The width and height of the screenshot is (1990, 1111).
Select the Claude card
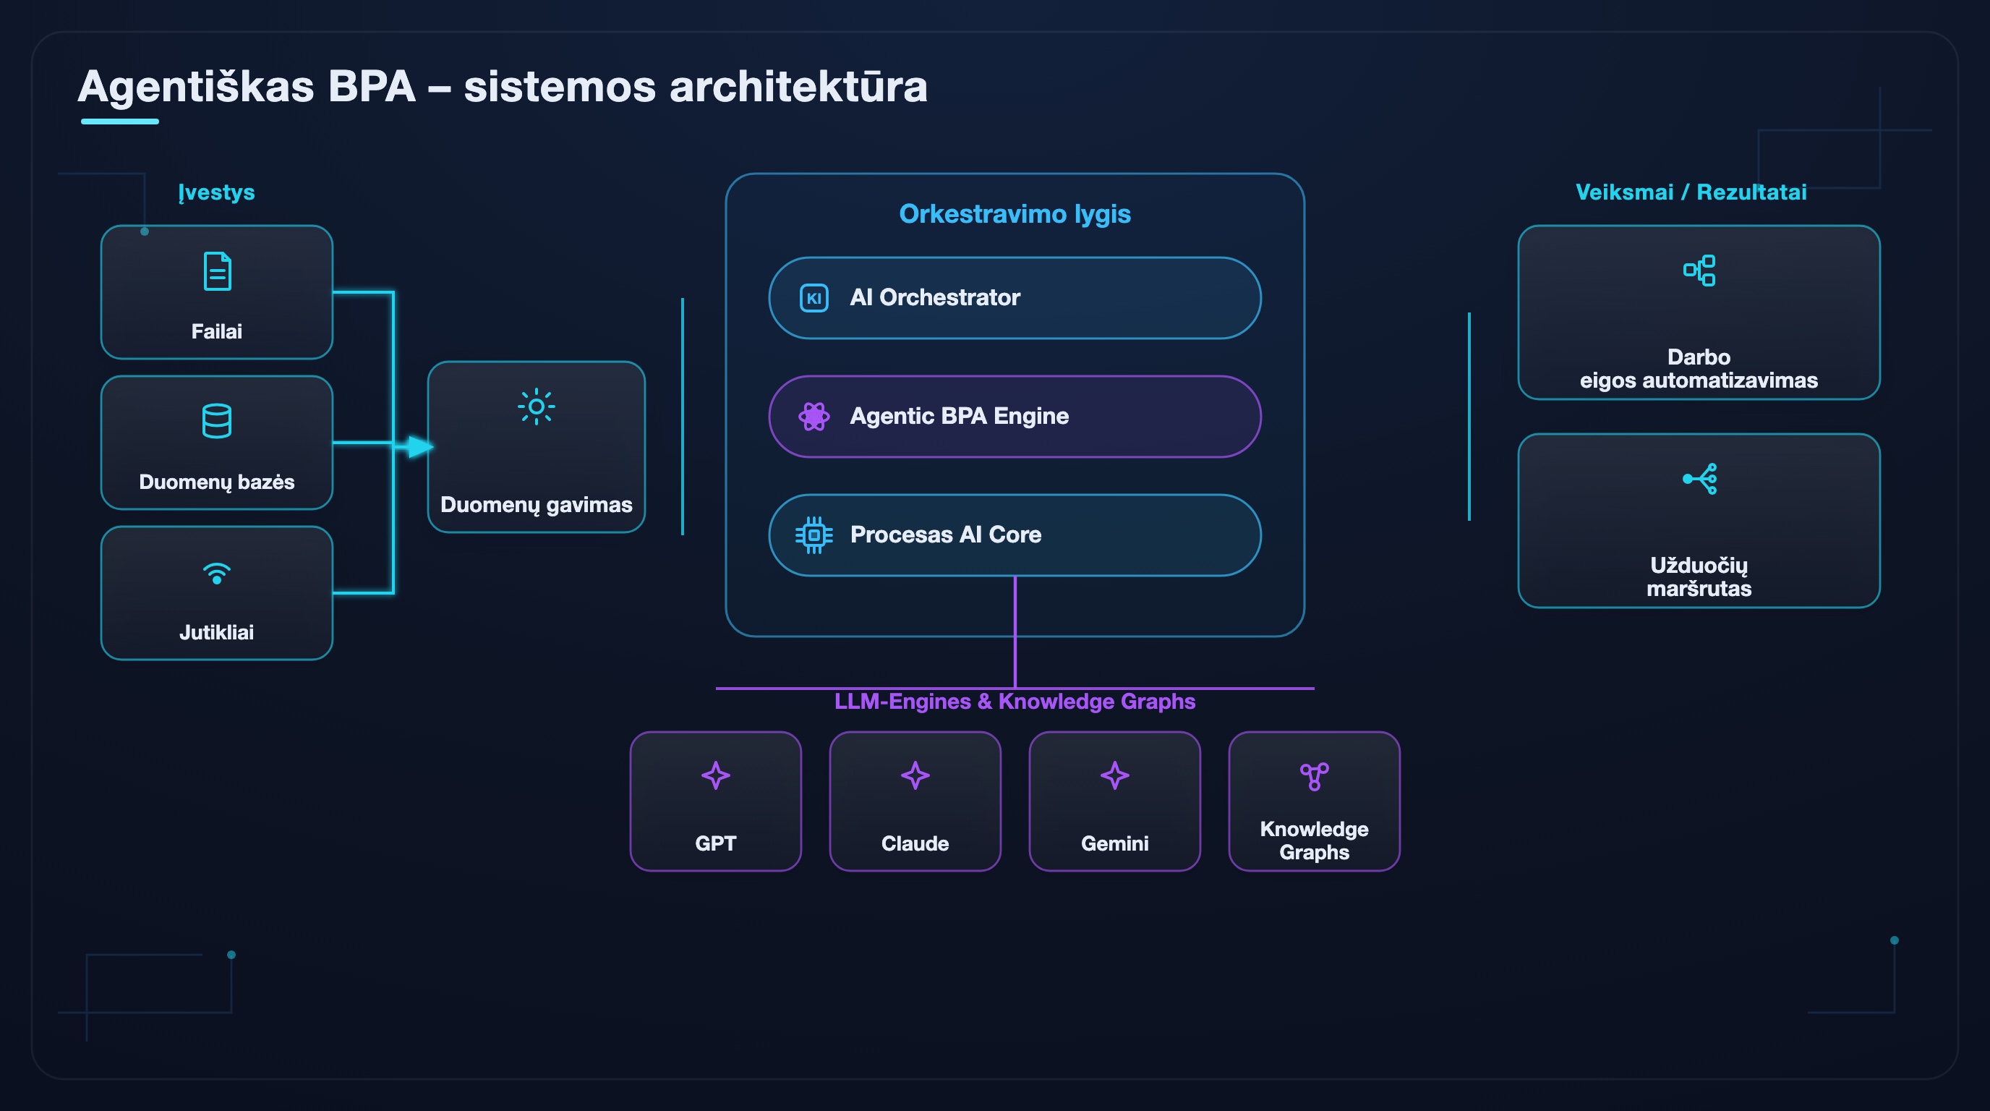coord(915,801)
